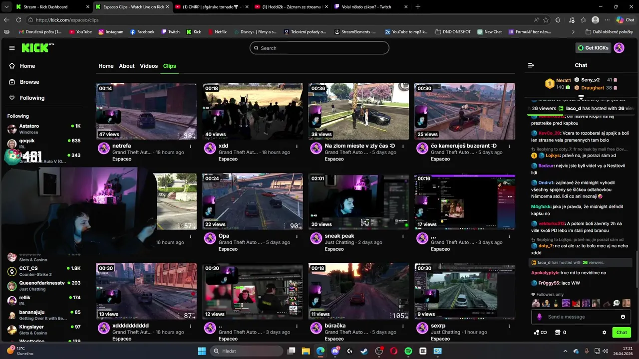
Task: Open browser tab list dropdown
Action: [x=6, y=6]
